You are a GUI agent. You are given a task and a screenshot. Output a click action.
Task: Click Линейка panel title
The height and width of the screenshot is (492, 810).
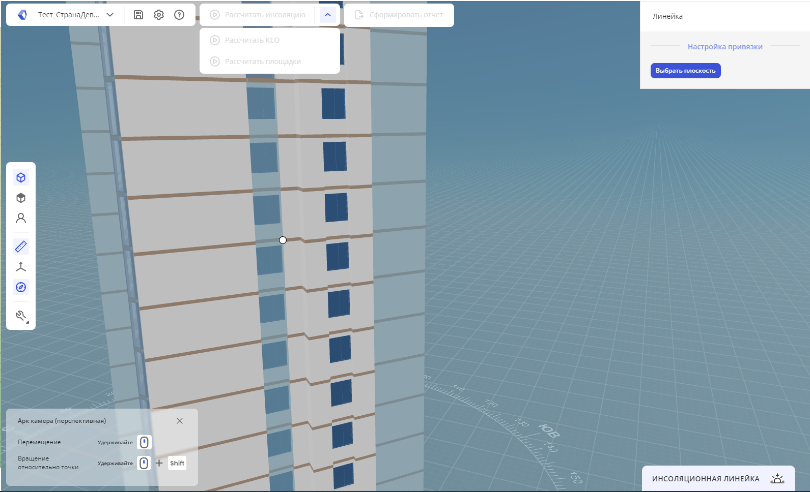[x=667, y=16]
